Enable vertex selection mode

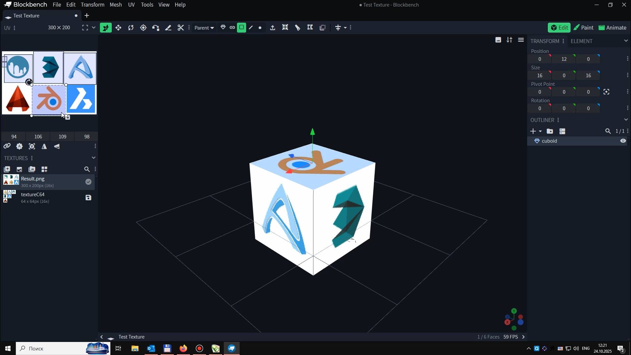point(260,28)
